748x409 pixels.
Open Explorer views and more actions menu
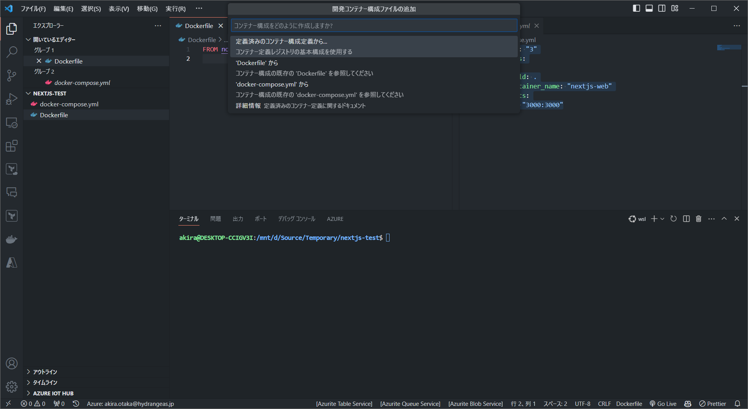tap(158, 26)
